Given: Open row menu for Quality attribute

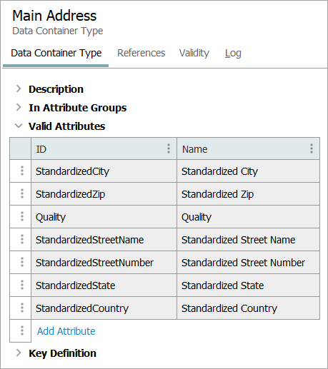Looking at the screenshot, I should click(22, 216).
